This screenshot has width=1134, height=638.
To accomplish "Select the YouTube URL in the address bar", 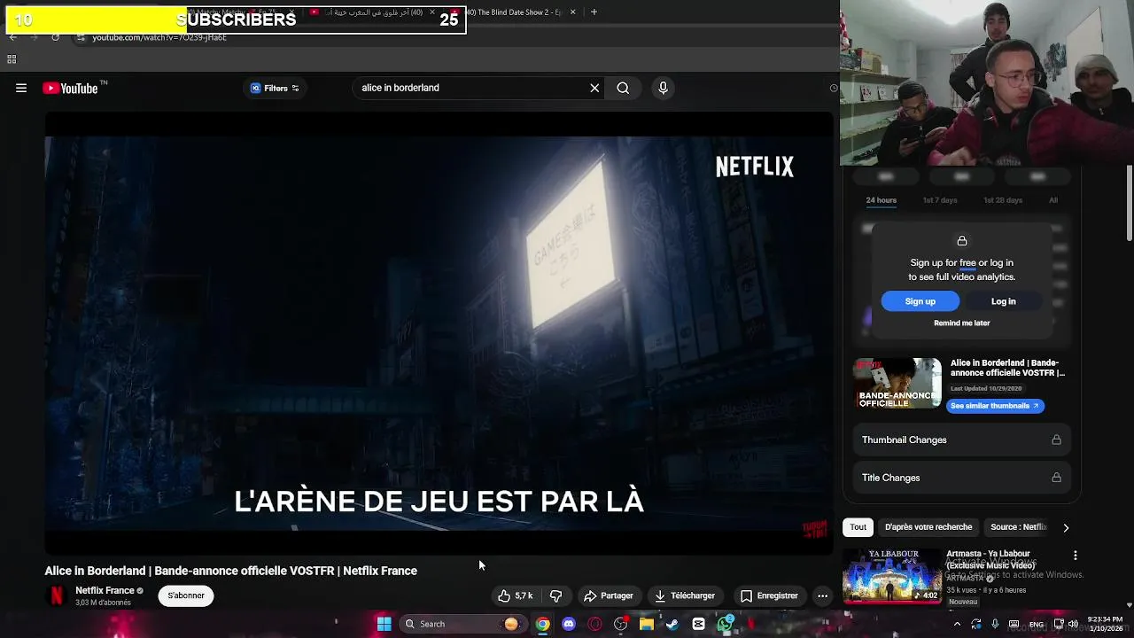I will [159, 37].
